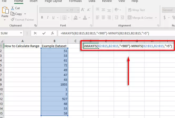This screenshot has width=175, height=118.
Task: Open the Clipboard dialog launcher
Action: pyautogui.click(x=36, y=26)
